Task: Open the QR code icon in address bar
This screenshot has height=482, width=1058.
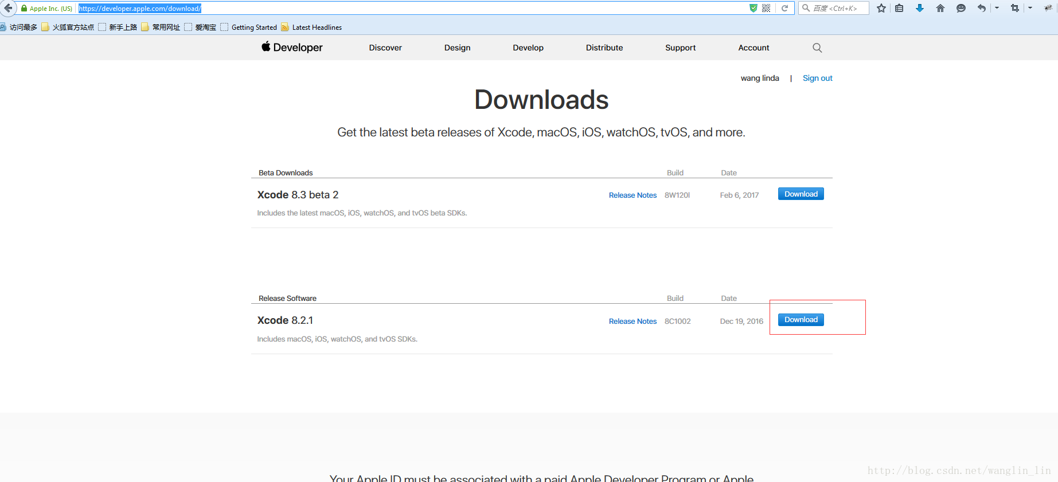Action: (766, 8)
